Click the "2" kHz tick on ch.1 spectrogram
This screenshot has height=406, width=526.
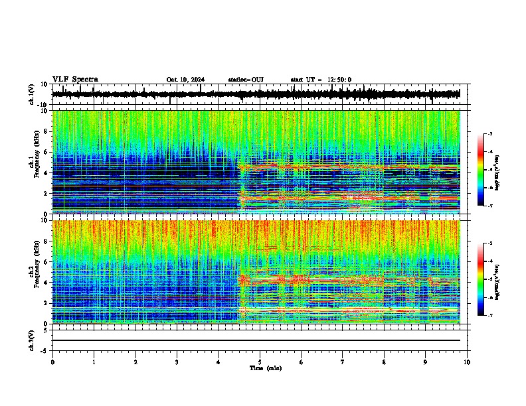(x=46, y=193)
